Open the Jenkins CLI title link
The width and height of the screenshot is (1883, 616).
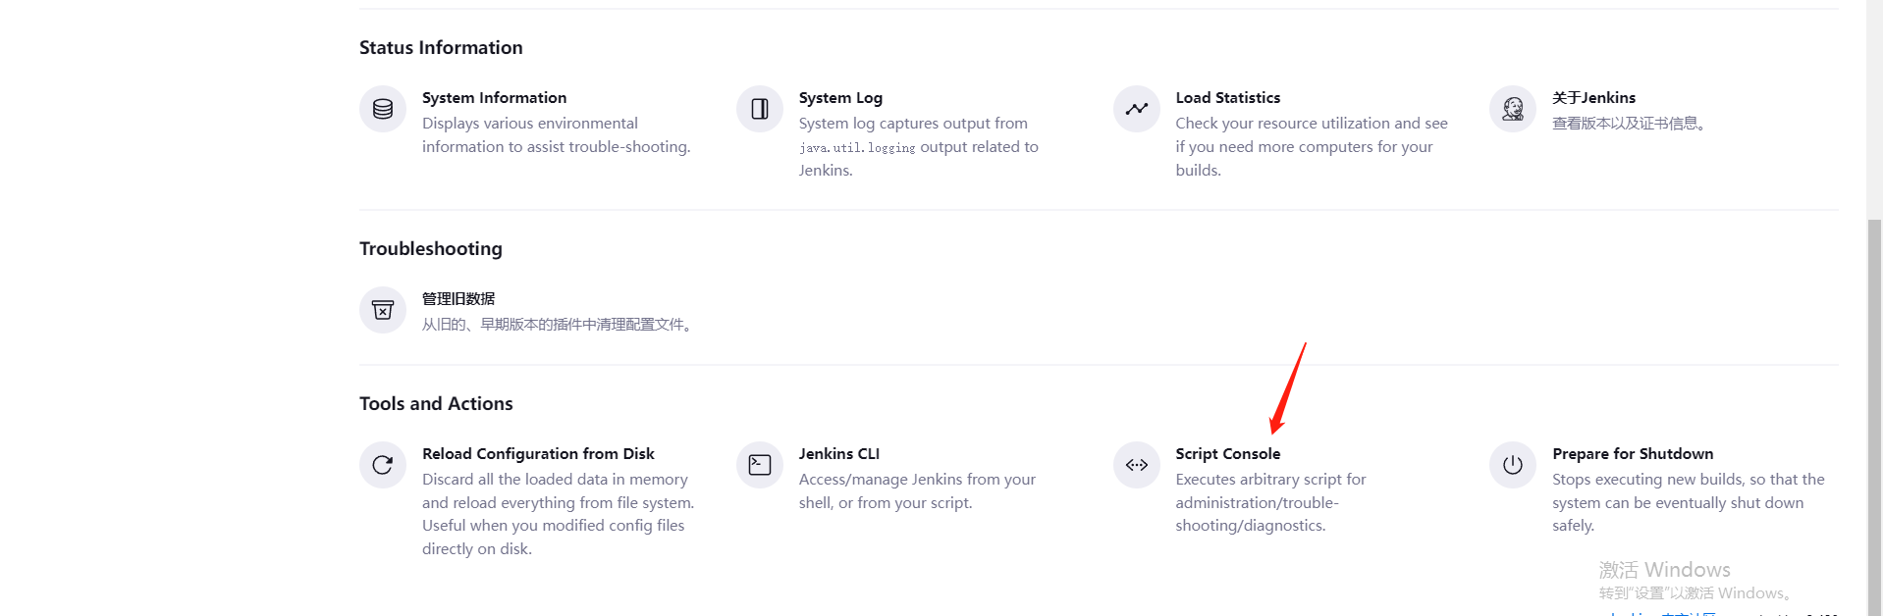(838, 454)
